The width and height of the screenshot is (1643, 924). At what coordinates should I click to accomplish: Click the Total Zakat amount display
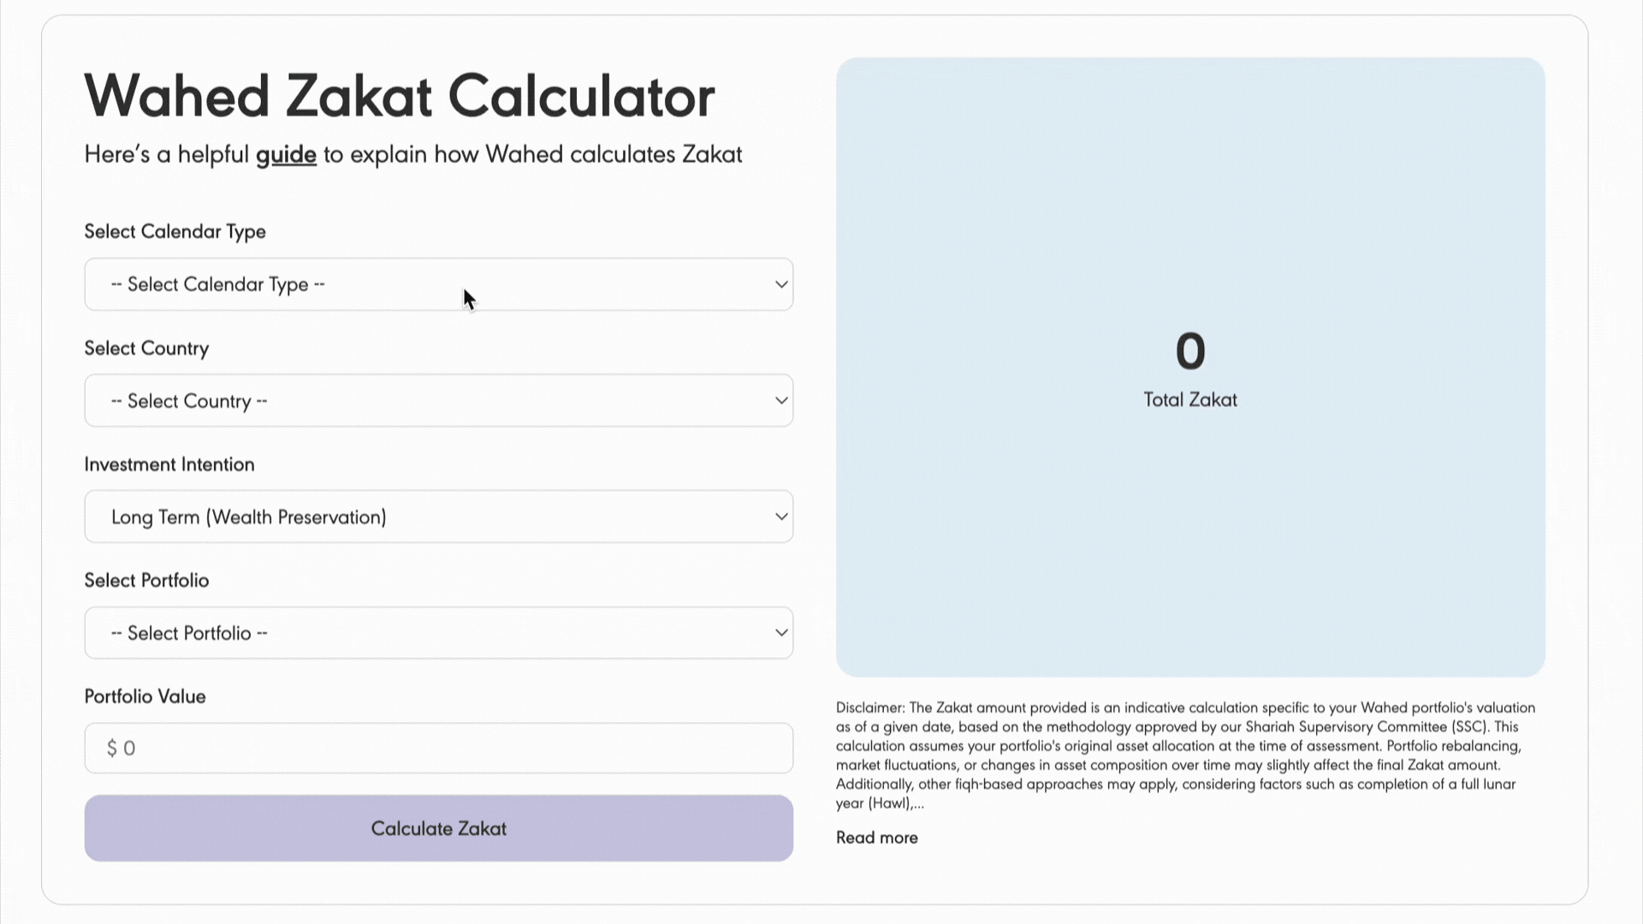click(x=1190, y=351)
